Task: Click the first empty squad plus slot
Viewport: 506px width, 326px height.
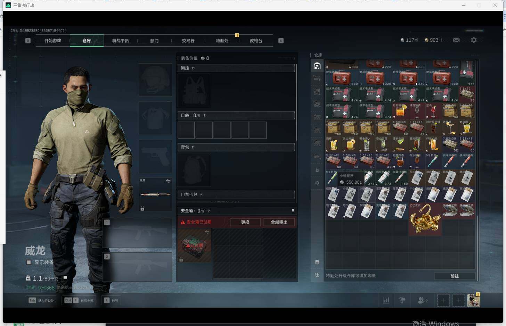Action: coord(443,300)
